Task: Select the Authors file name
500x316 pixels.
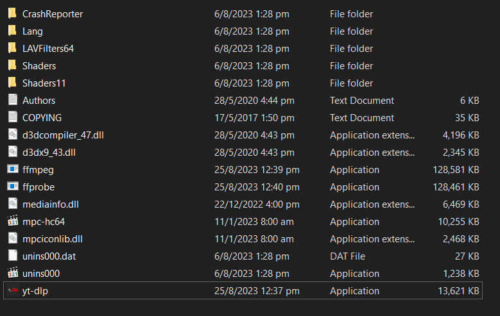Action: [x=39, y=101]
